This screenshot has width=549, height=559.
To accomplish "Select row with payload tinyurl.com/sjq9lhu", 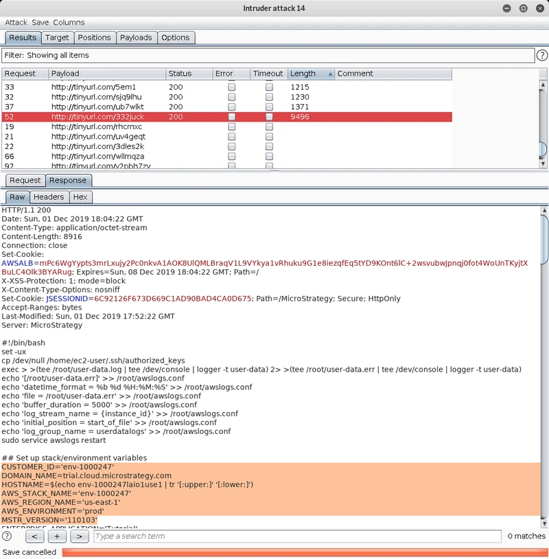I will tap(227, 97).
